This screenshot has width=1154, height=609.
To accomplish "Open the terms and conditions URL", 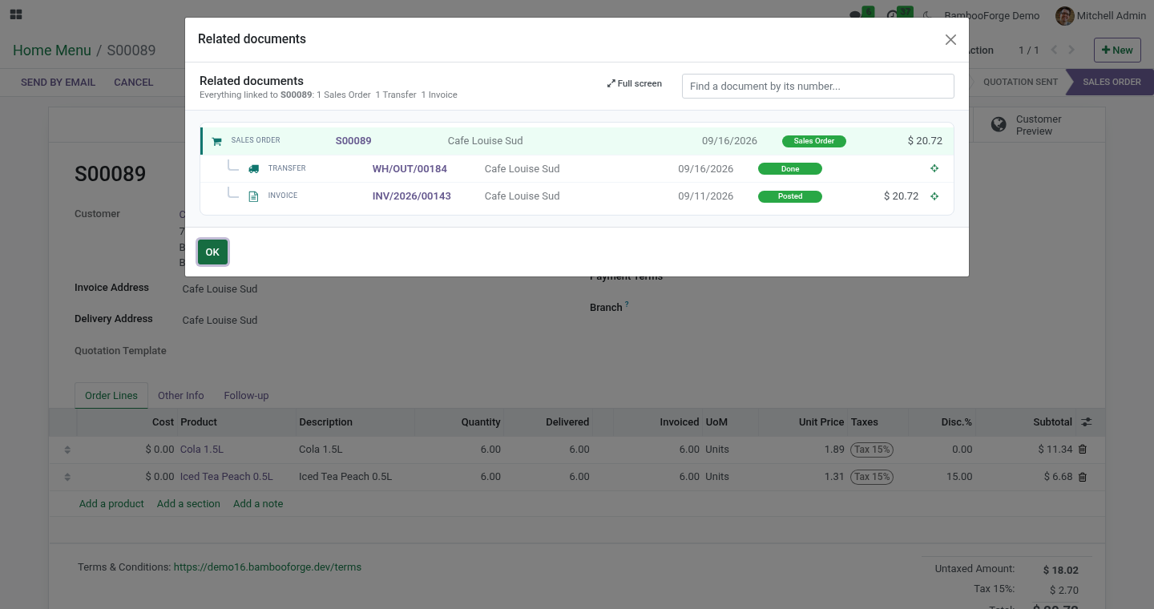I will click(268, 567).
